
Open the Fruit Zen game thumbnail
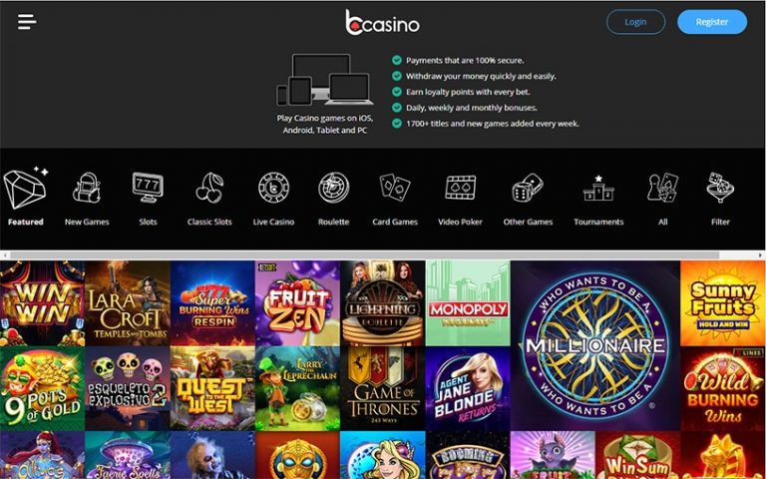click(x=297, y=303)
